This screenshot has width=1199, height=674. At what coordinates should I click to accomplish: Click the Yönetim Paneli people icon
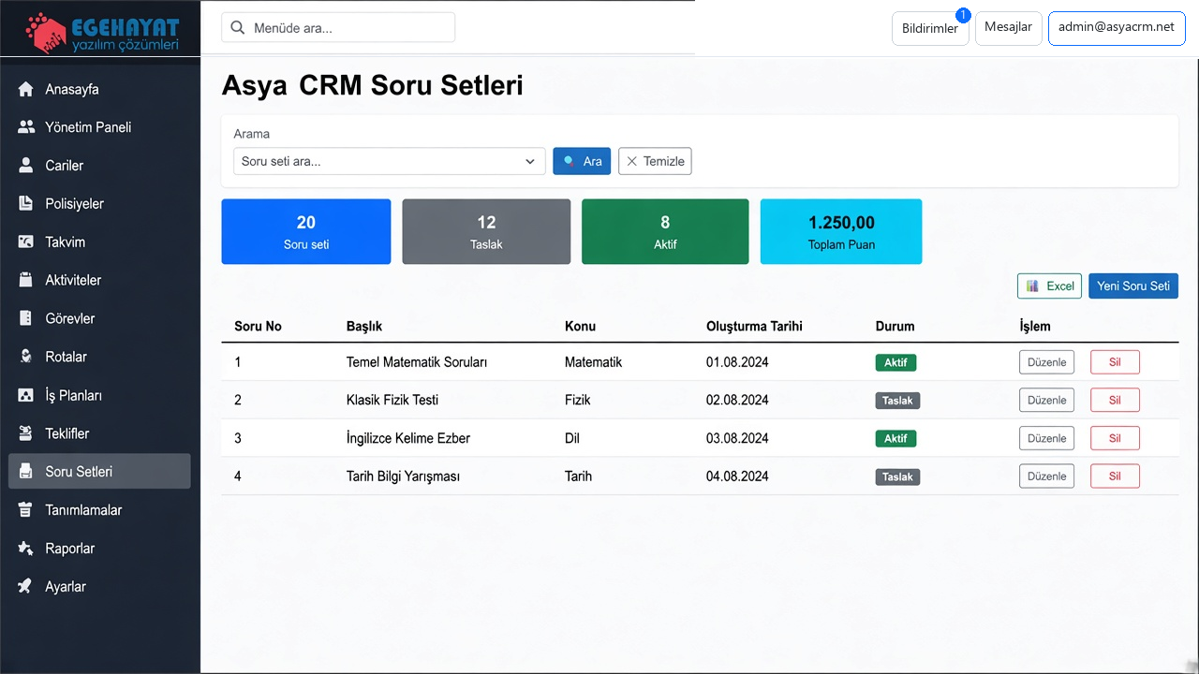click(x=26, y=127)
